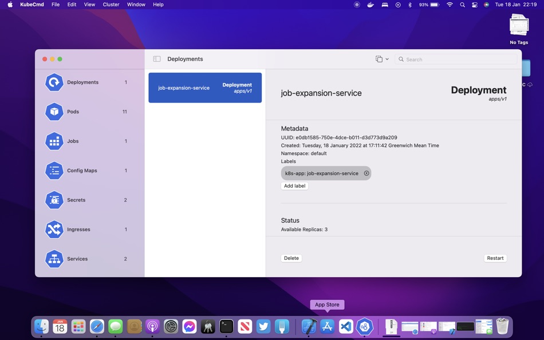This screenshot has width=544, height=340.
Task: Open the battery status menu
Action: [429, 5]
